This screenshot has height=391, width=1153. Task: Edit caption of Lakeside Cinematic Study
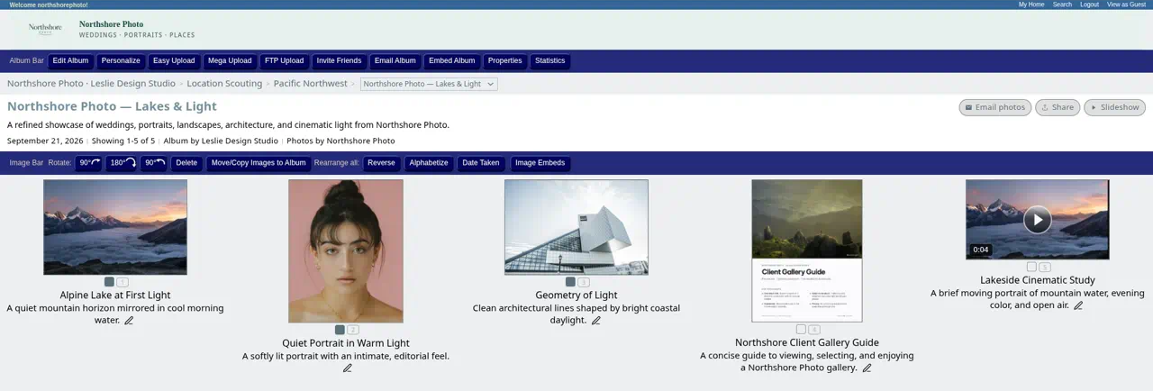[x=1078, y=306]
